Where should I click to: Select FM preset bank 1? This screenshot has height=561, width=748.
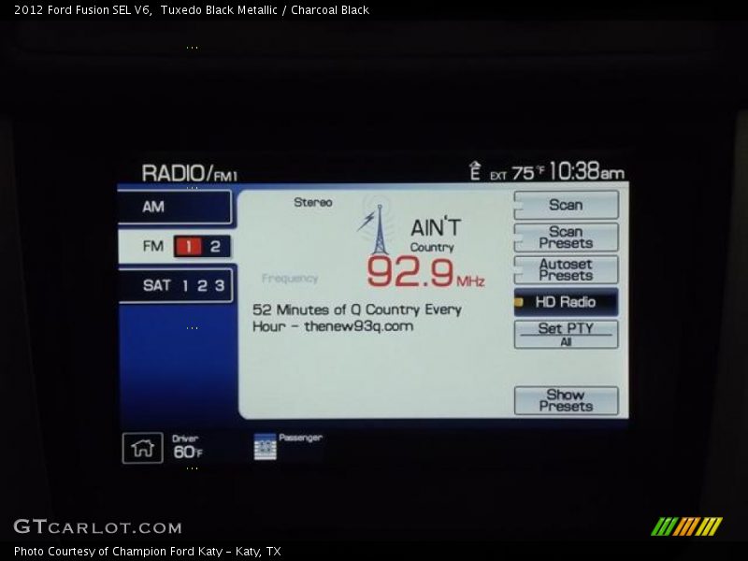coord(189,247)
